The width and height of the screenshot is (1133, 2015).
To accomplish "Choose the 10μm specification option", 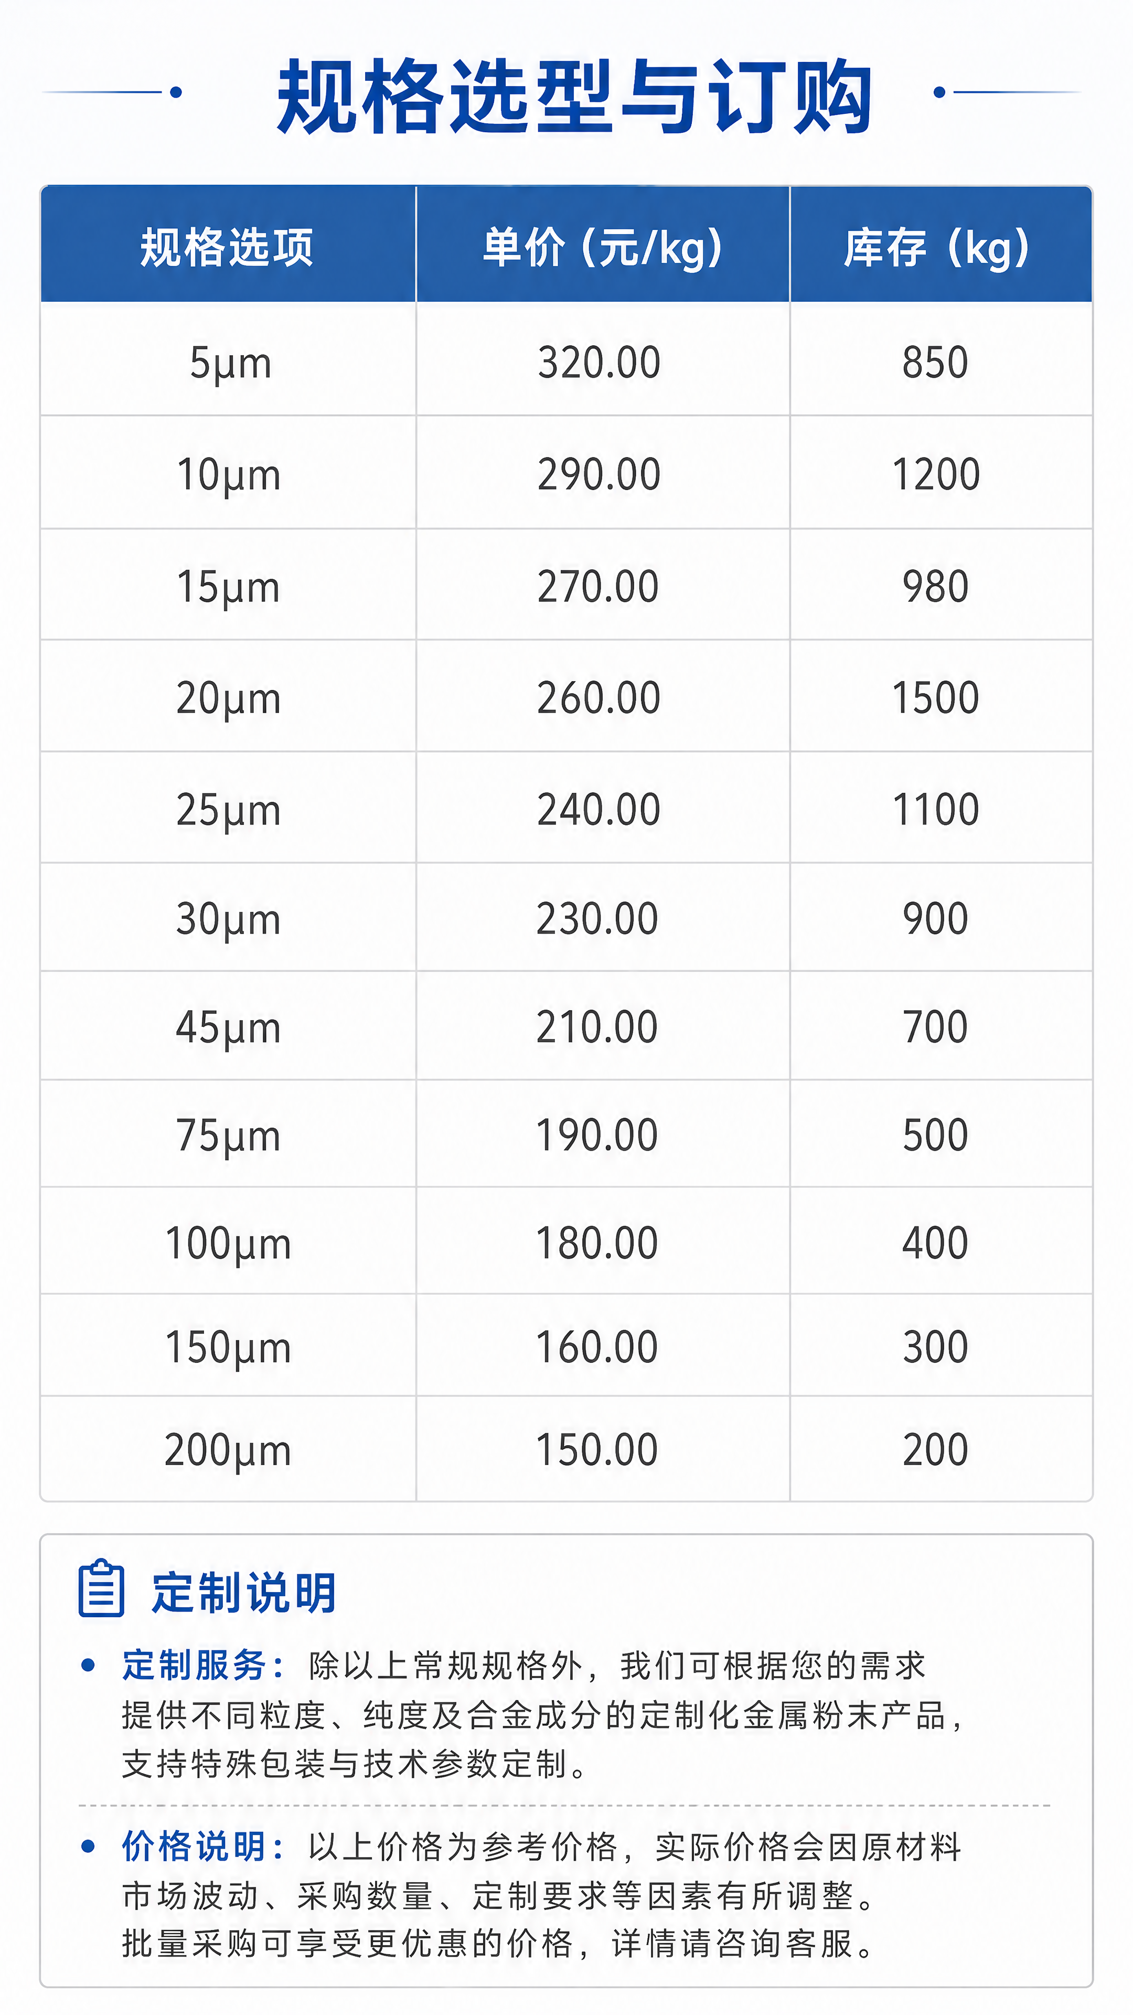I will [228, 473].
